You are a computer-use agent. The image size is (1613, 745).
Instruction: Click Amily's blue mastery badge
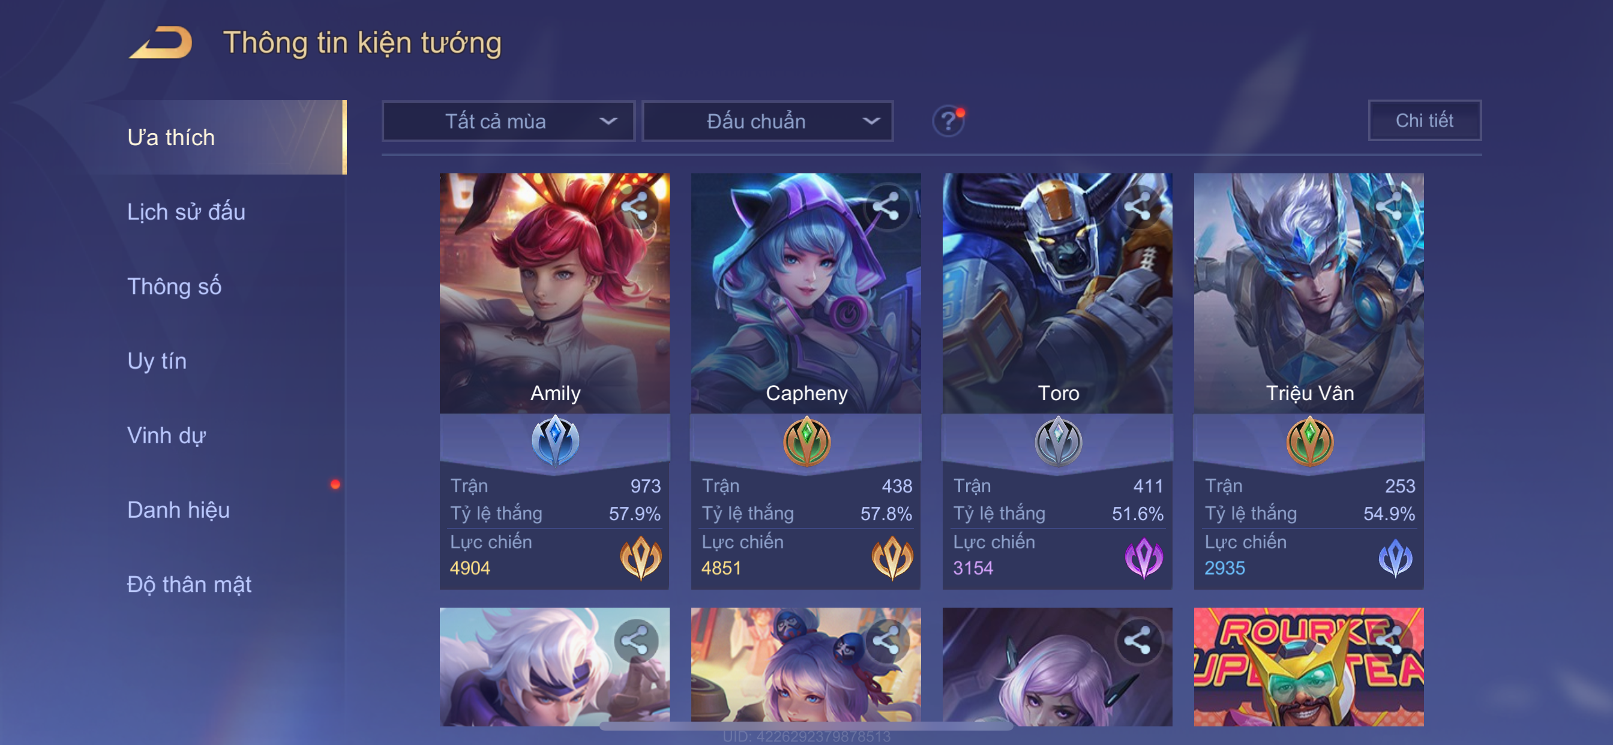[555, 441]
